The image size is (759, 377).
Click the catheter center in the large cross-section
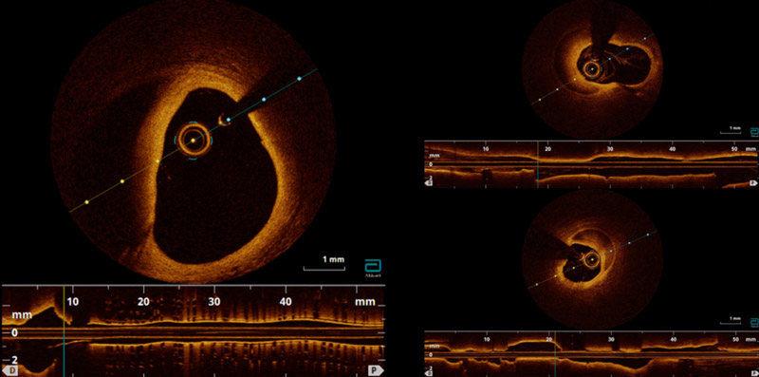[193, 141]
